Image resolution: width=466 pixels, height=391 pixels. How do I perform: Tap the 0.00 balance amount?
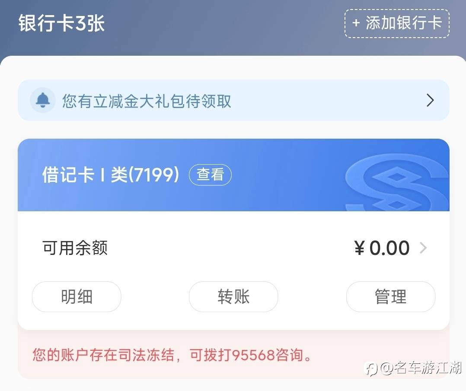pos(389,248)
